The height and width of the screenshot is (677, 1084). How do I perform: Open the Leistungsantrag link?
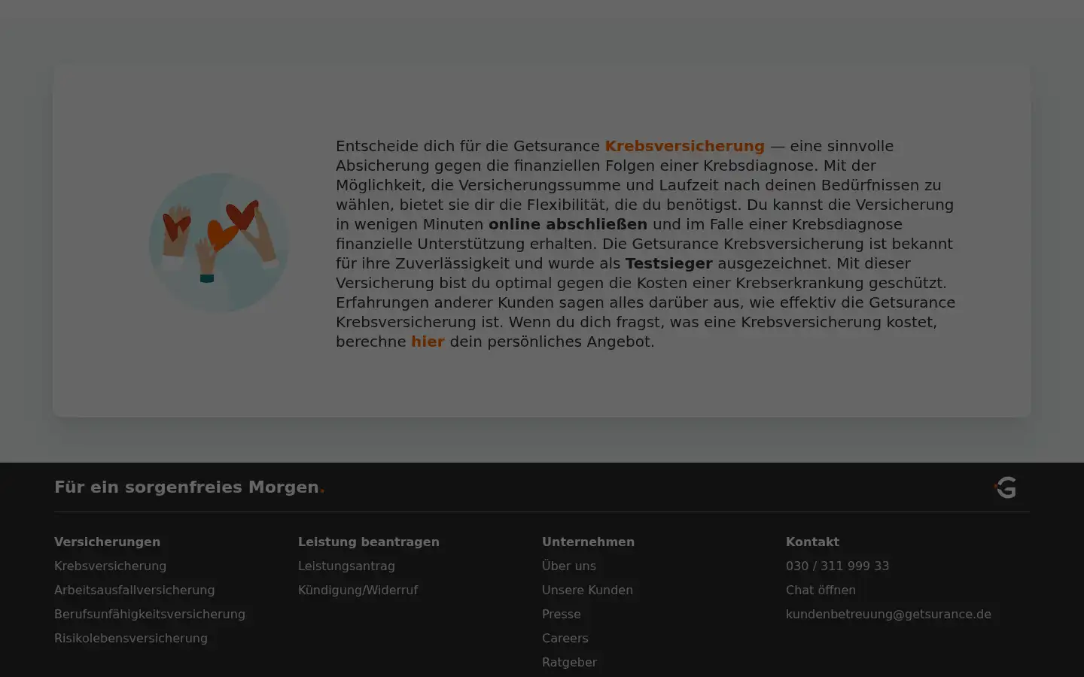pyautogui.click(x=346, y=566)
